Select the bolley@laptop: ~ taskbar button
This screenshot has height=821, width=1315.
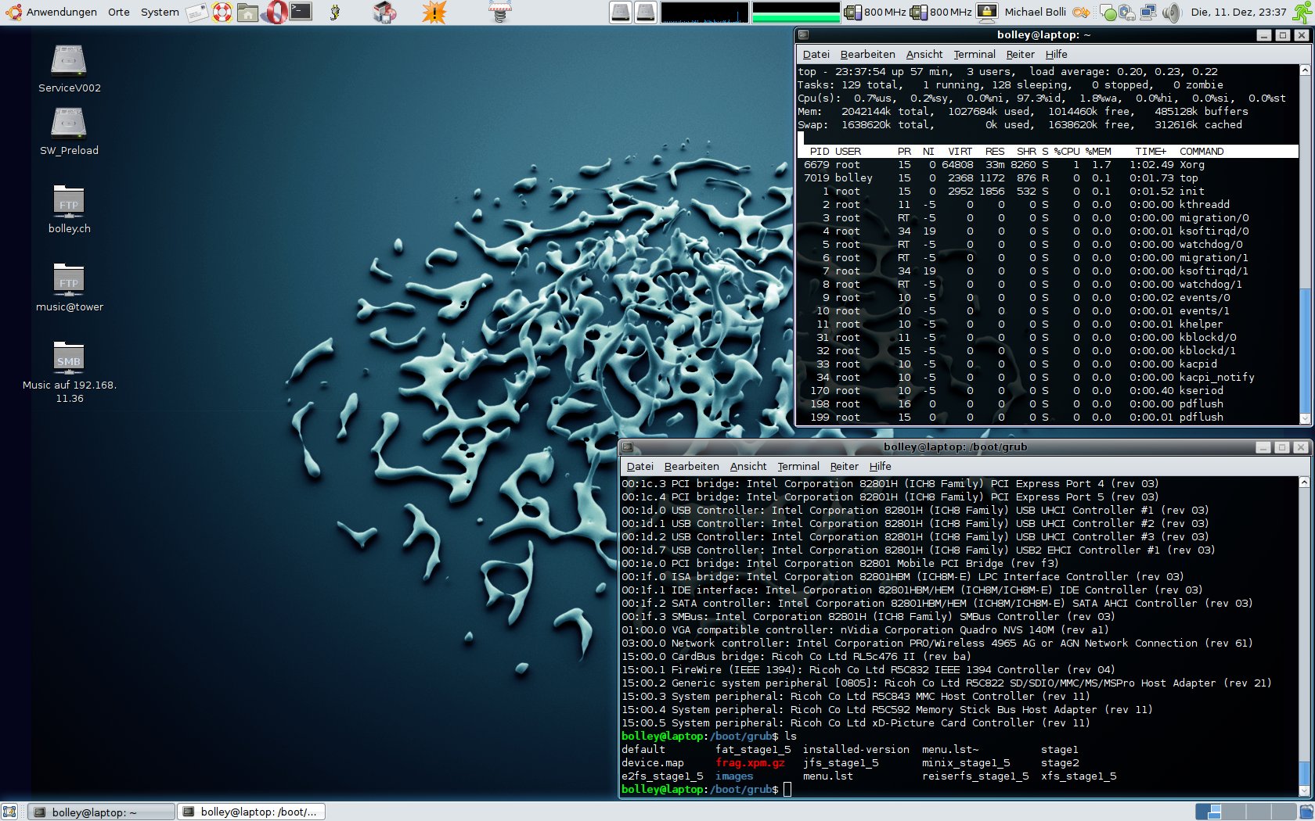pos(102,812)
